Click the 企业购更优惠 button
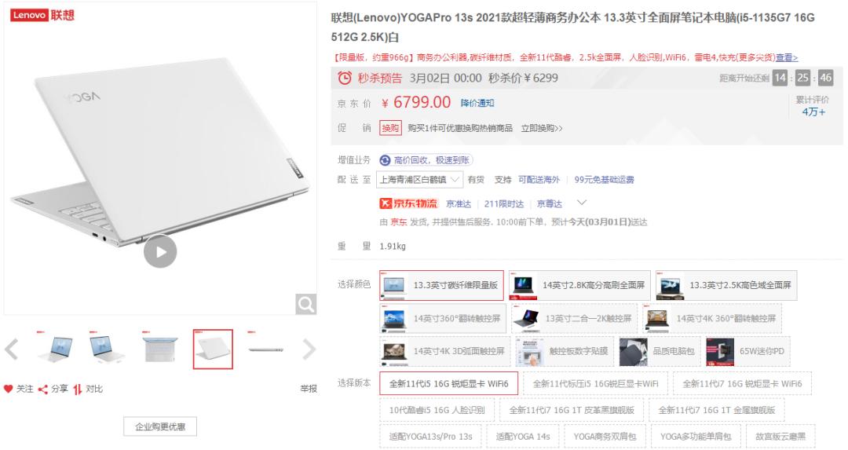This screenshot has width=848, height=450. point(160,426)
